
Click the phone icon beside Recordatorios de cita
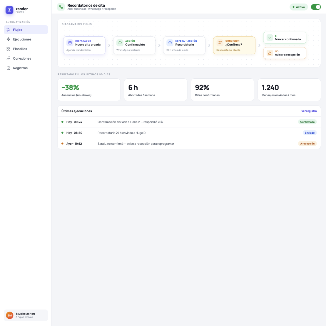point(61,7)
